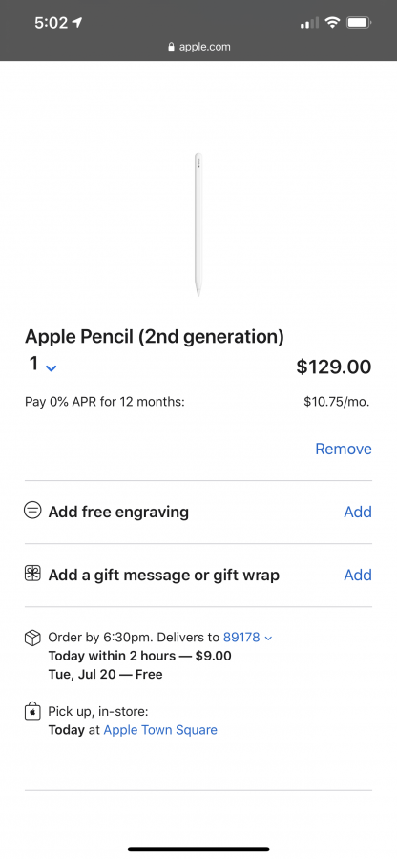
Task: Tap the delivery package box icon
Action: click(32, 638)
